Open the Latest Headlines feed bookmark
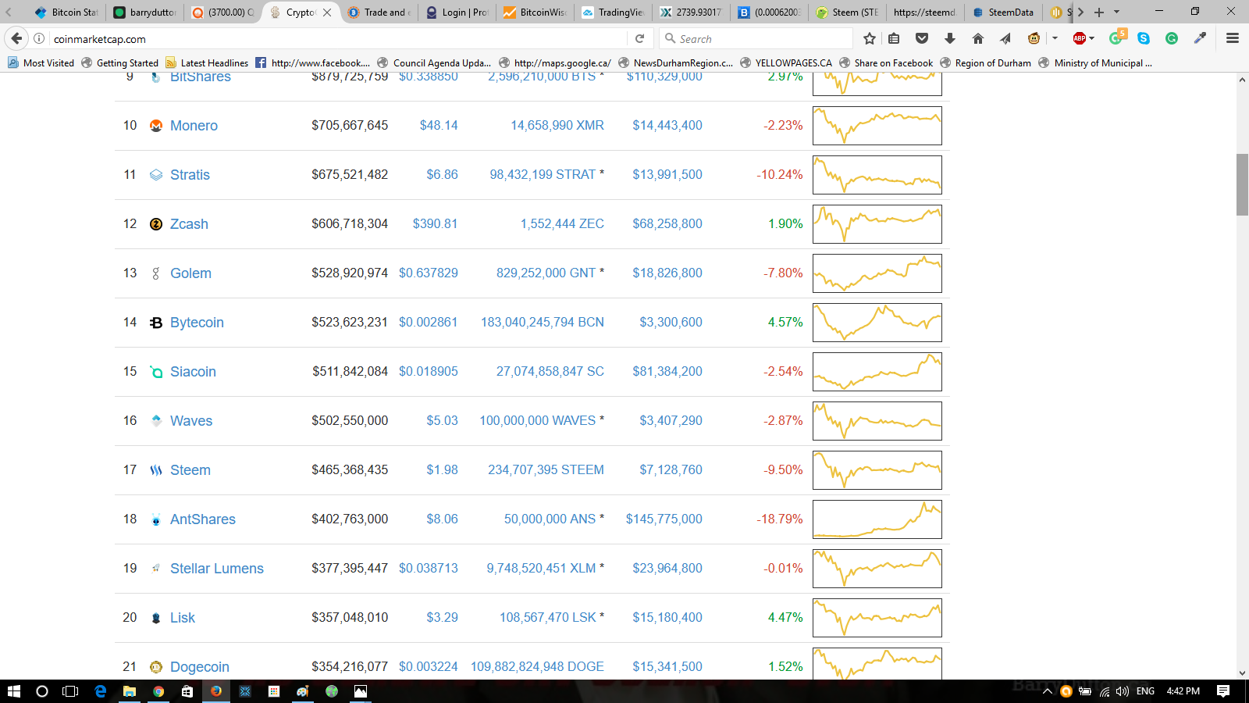This screenshot has width=1249, height=703. point(206,62)
